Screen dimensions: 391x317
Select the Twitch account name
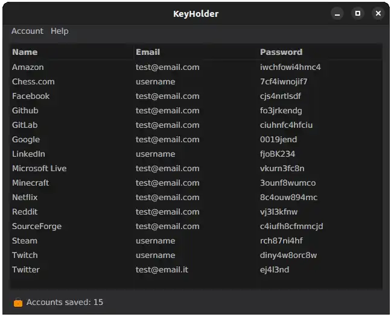[x=25, y=256]
